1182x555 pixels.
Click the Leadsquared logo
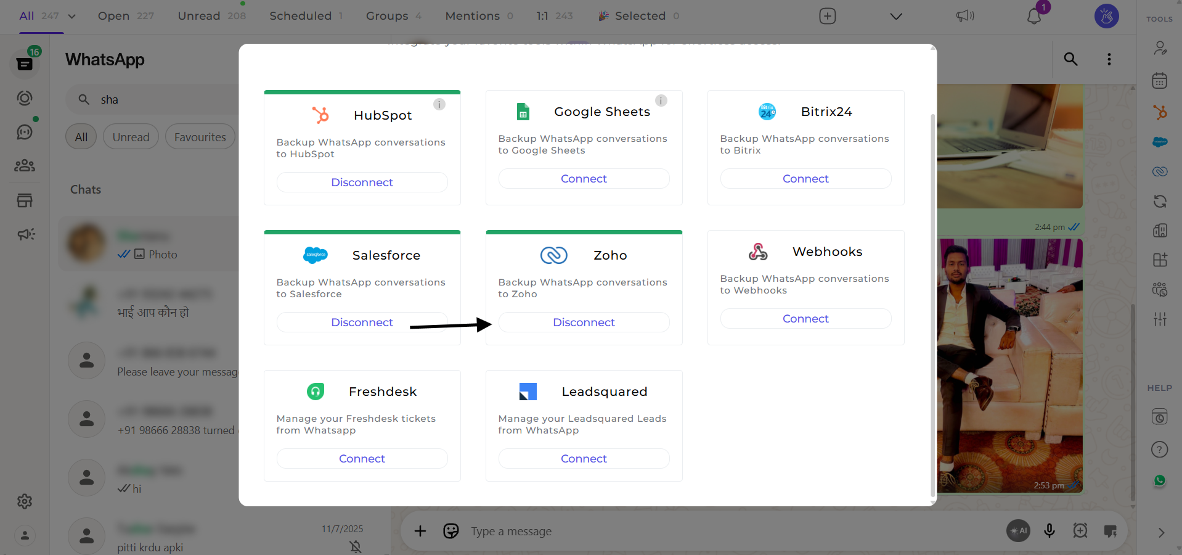[x=528, y=392]
